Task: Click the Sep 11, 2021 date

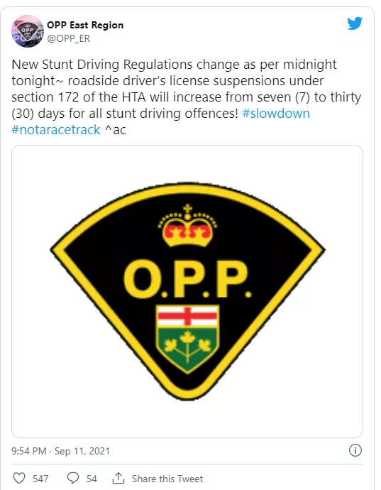Action: 82,451
